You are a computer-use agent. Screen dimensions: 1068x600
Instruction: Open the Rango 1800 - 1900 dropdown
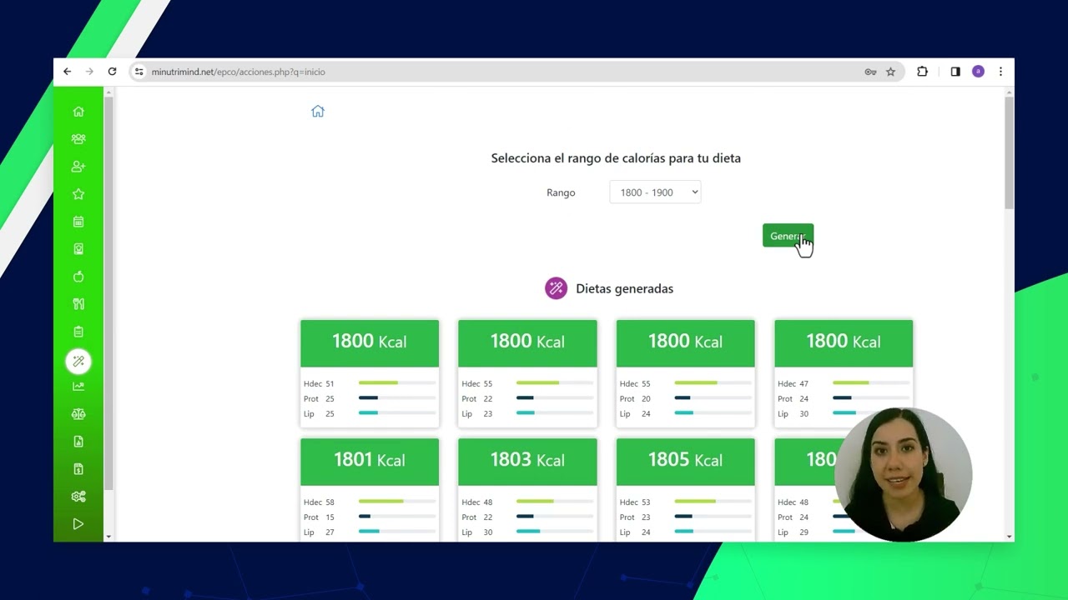(x=655, y=192)
